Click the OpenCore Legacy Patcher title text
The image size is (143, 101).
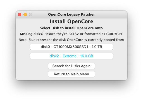[71, 15]
